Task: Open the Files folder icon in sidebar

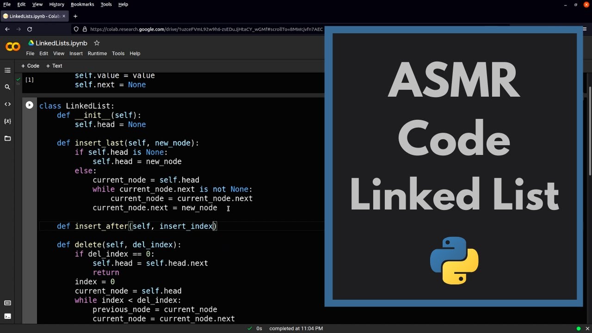Action: (x=7, y=138)
